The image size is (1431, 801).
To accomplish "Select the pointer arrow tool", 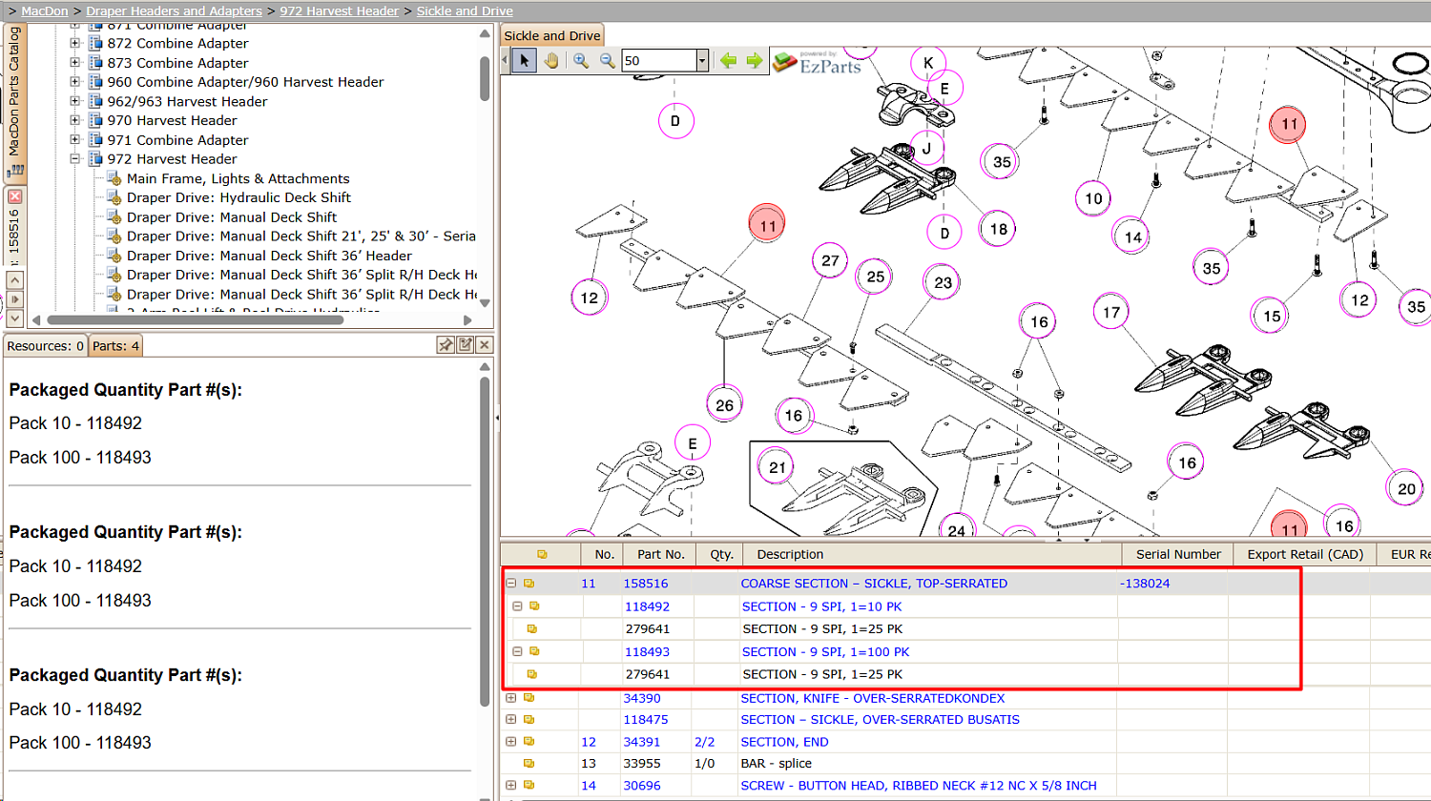I will click(524, 60).
